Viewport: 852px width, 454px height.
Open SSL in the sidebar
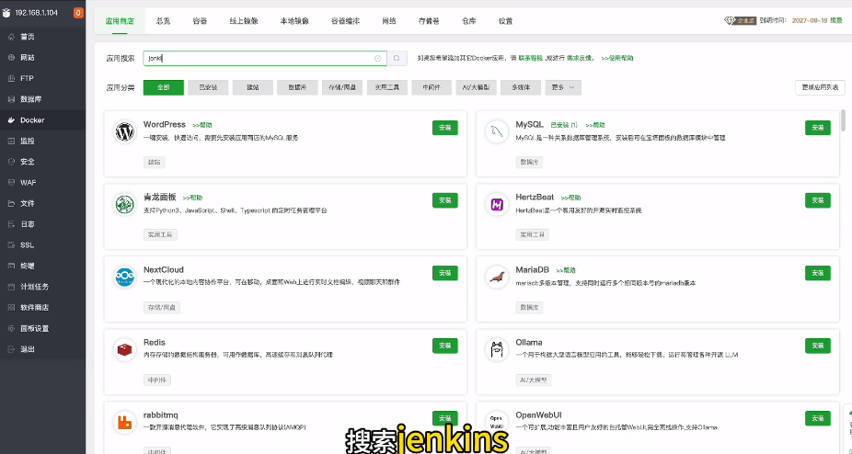(42, 244)
